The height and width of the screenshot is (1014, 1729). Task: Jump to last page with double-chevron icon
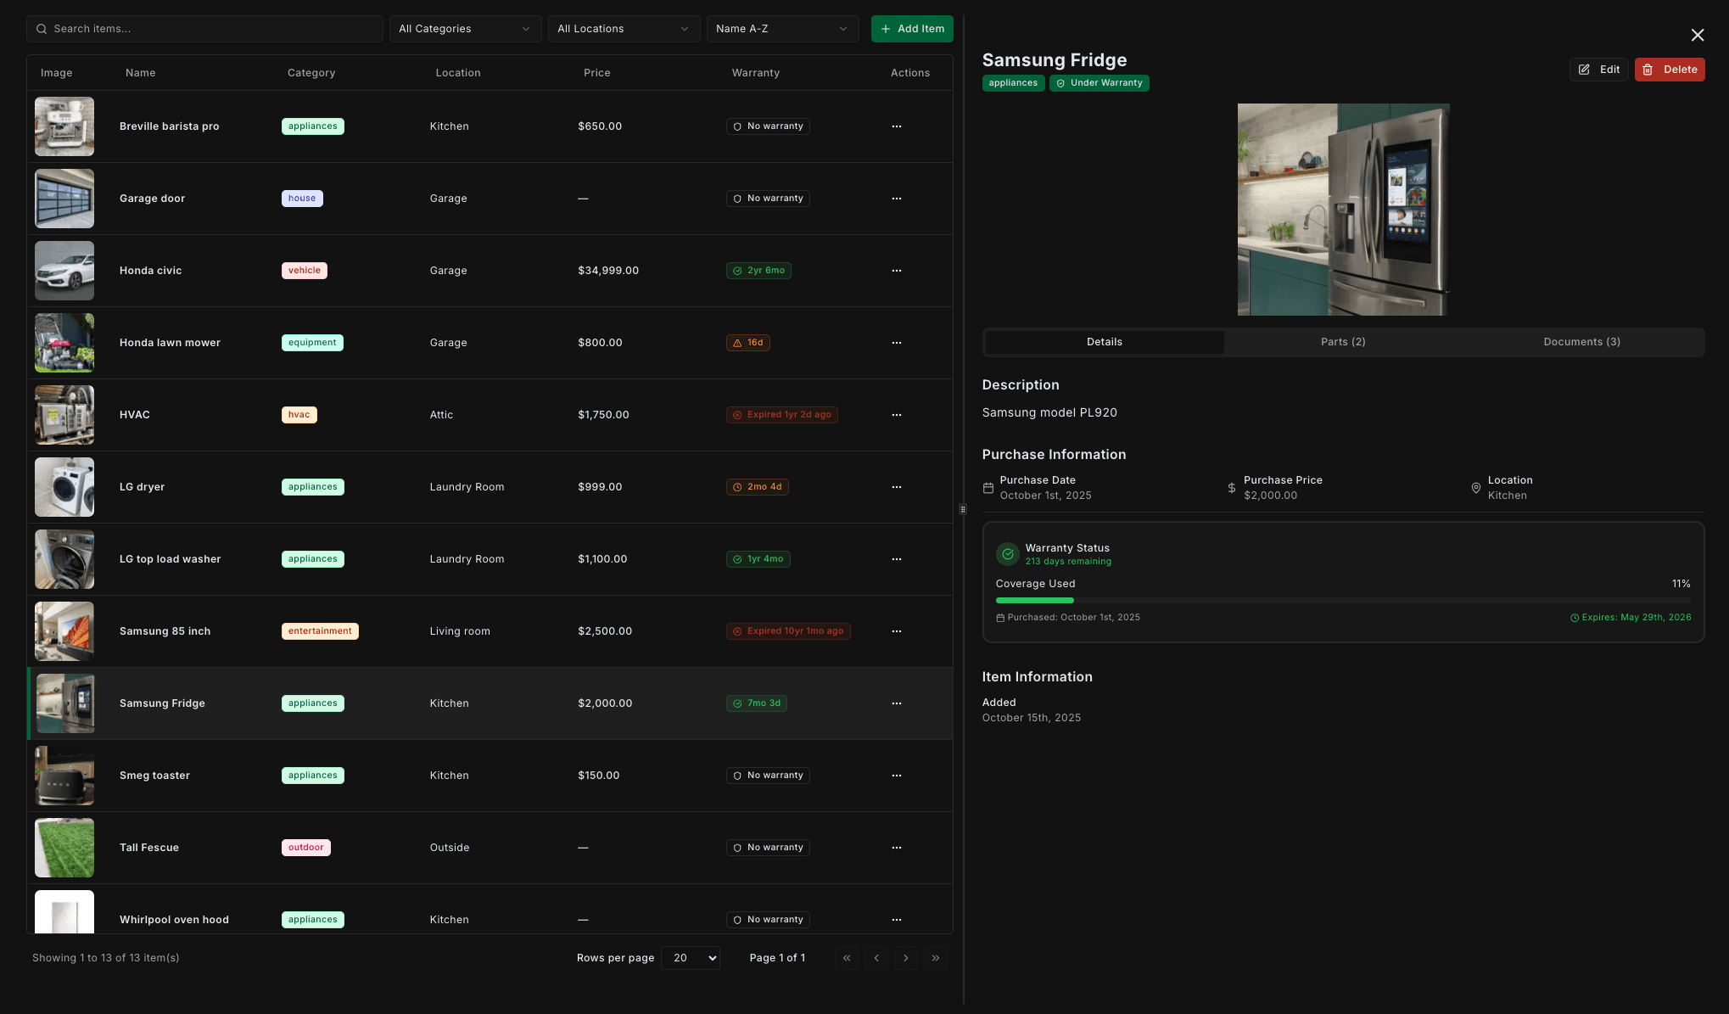click(x=936, y=957)
